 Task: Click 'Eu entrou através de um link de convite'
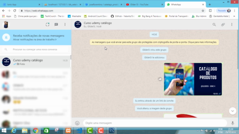[x=154, y=101]
